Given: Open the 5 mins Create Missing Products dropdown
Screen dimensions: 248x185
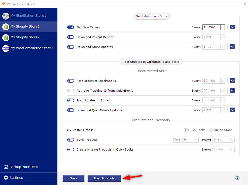Looking at the screenshot, I should [x=223, y=149].
